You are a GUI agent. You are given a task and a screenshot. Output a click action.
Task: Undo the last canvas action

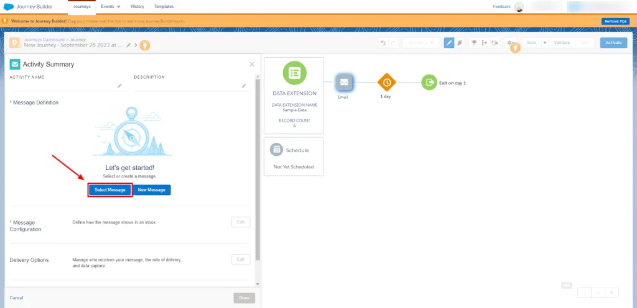point(383,43)
